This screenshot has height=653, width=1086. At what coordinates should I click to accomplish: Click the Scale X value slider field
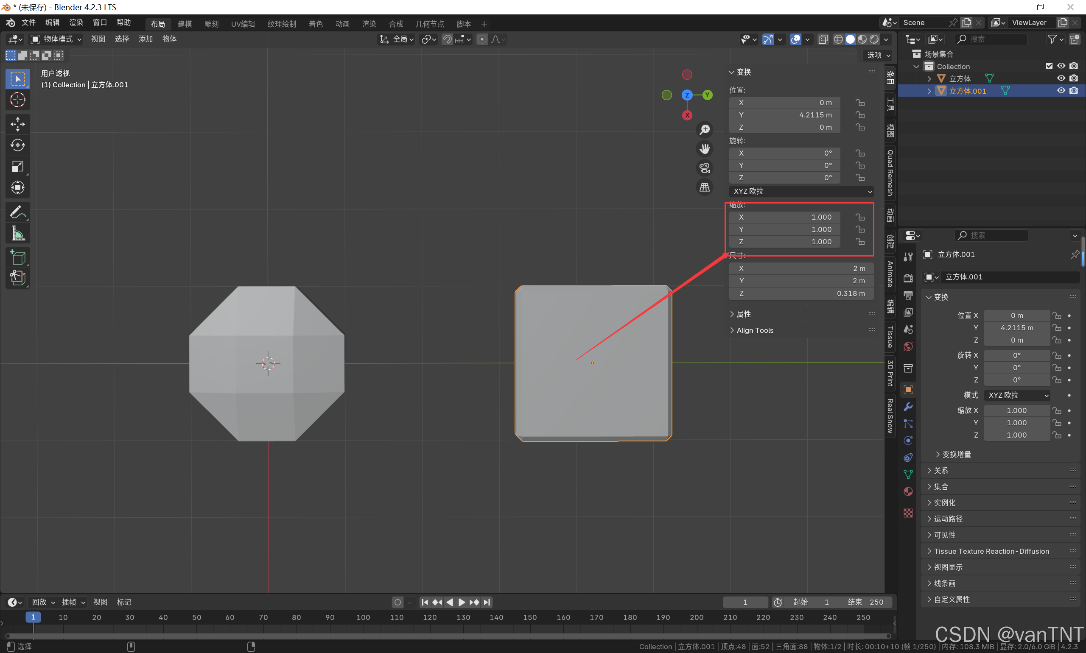(784, 217)
